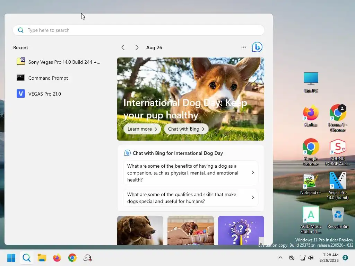Open the Bing Chat icon in search panel
Viewport: 355px width, 266px height.
(x=257, y=47)
